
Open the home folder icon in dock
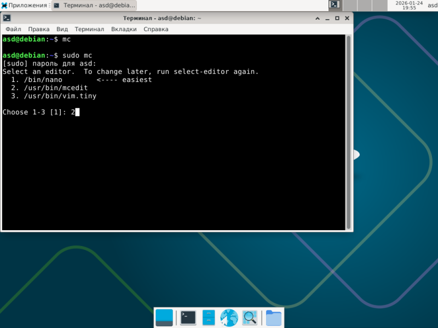coord(273,318)
